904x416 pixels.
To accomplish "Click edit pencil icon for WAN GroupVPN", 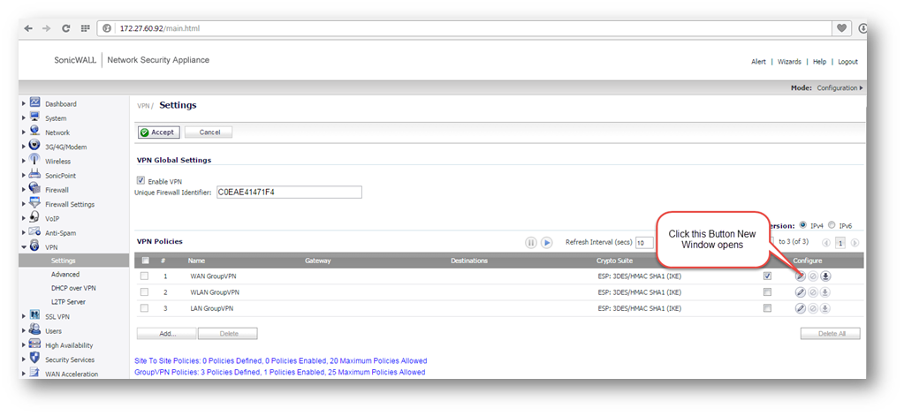I will (x=800, y=276).
